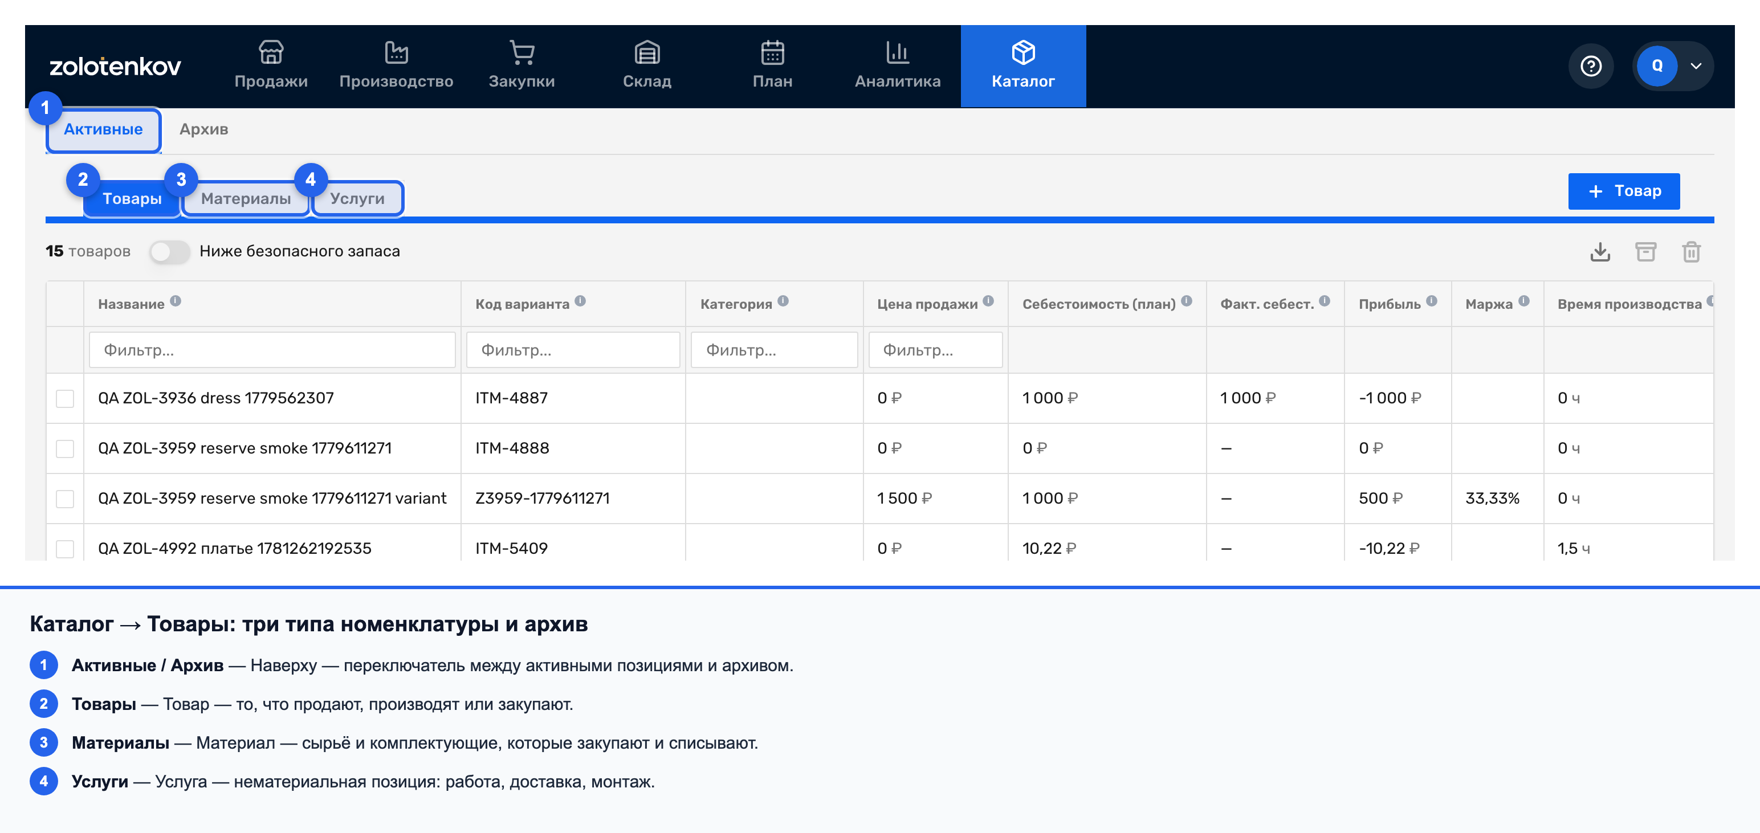This screenshot has height=833, width=1760.
Task: Show info for the Название column
Action: coord(176,301)
